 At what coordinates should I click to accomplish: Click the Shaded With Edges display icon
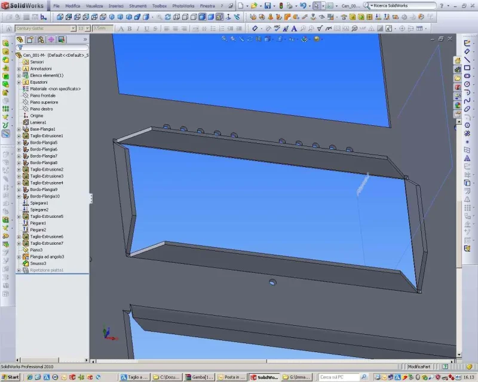[x=202, y=17]
